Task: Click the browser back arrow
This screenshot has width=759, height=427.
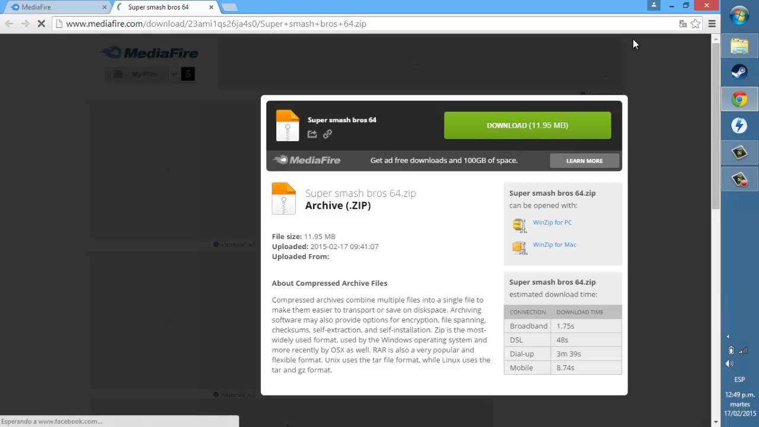Action: [9, 24]
